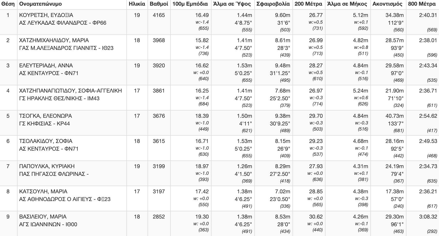Select the Άλμα σε Μήκος header

347,4
